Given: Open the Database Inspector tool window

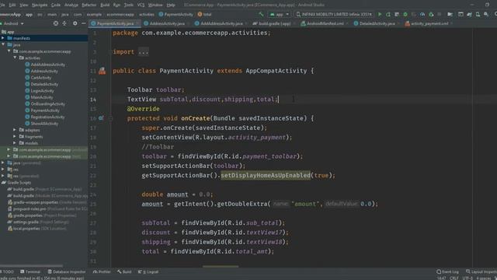Looking at the screenshot, I should [67, 271].
